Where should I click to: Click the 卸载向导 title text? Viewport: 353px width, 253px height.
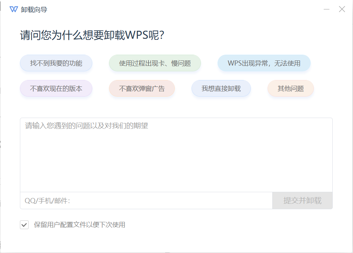point(34,10)
